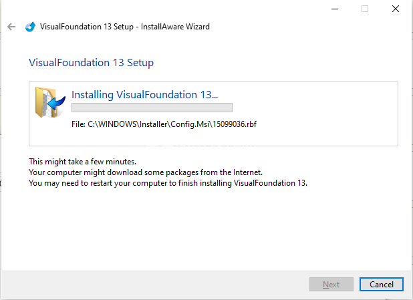
Task: Click the back arrow in the title bar
Action: pos(11,27)
